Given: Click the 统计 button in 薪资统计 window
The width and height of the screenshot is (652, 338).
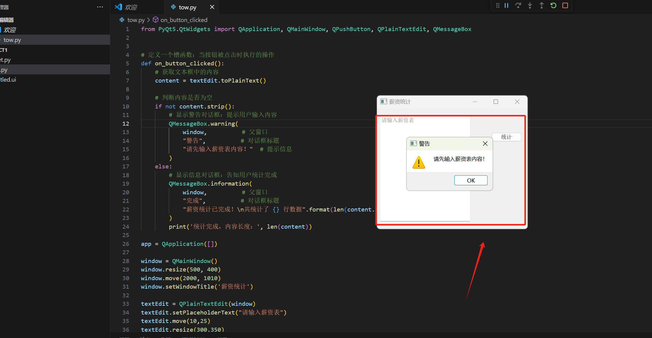Looking at the screenshot, I should 506,137.
